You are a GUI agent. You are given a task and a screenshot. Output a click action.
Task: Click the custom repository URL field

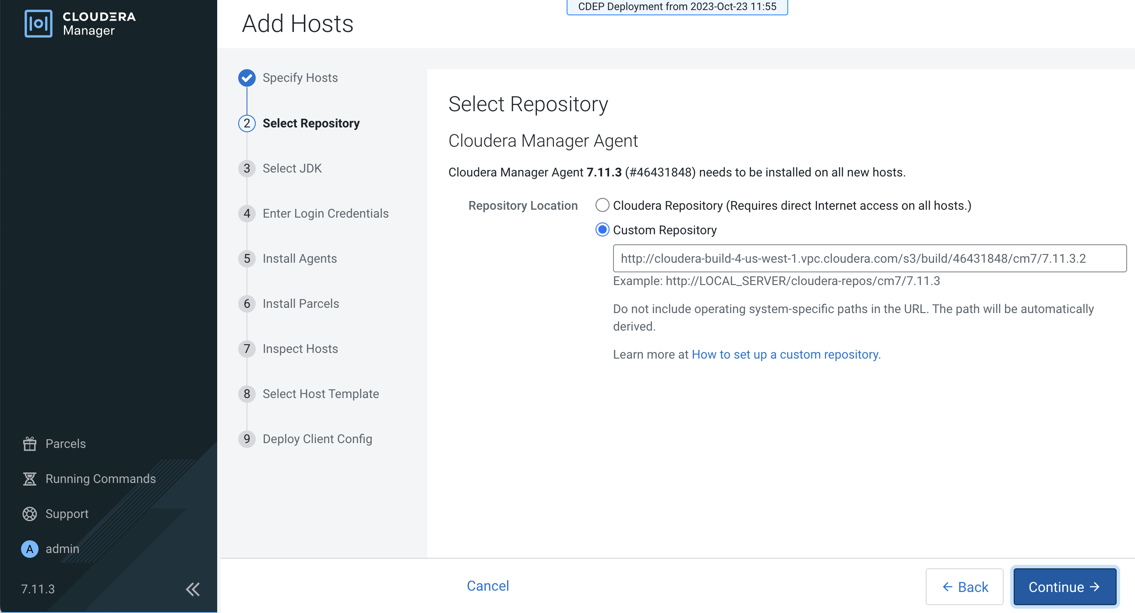[x=869, y=259]
